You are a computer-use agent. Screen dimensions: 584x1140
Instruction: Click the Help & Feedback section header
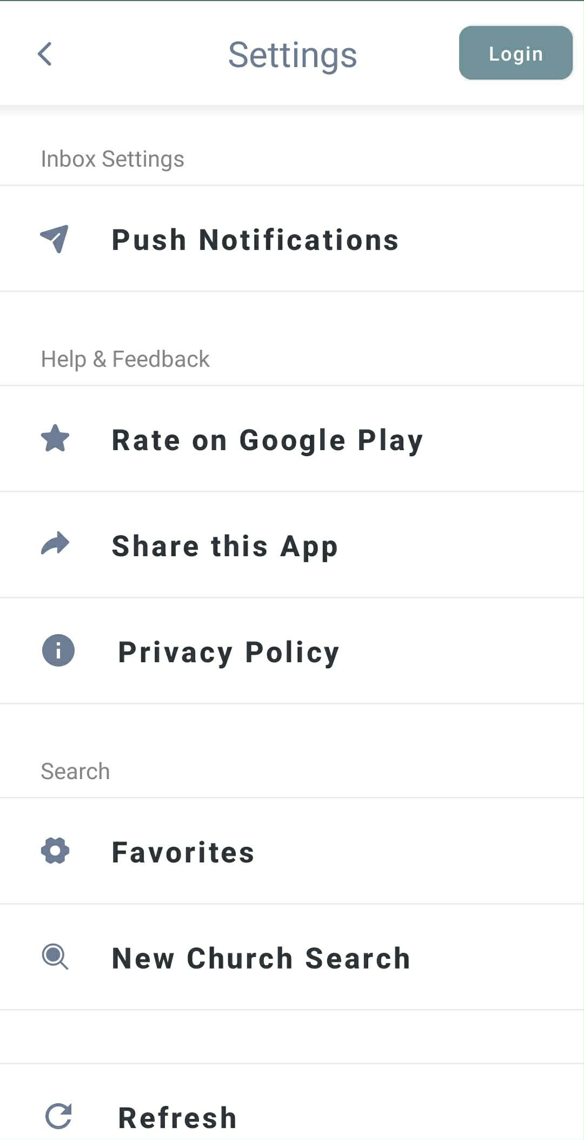[x=125, y=359]
